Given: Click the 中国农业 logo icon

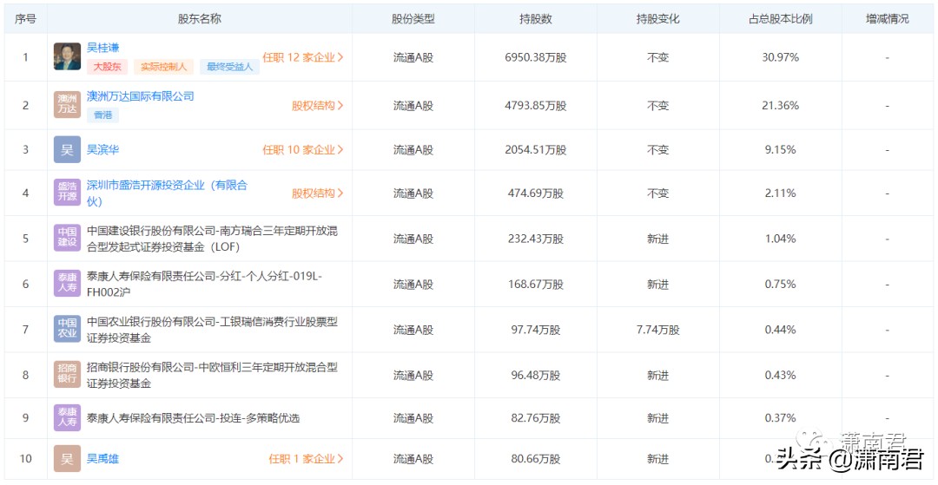Looking at the screenshot, I should pos(67,329).
